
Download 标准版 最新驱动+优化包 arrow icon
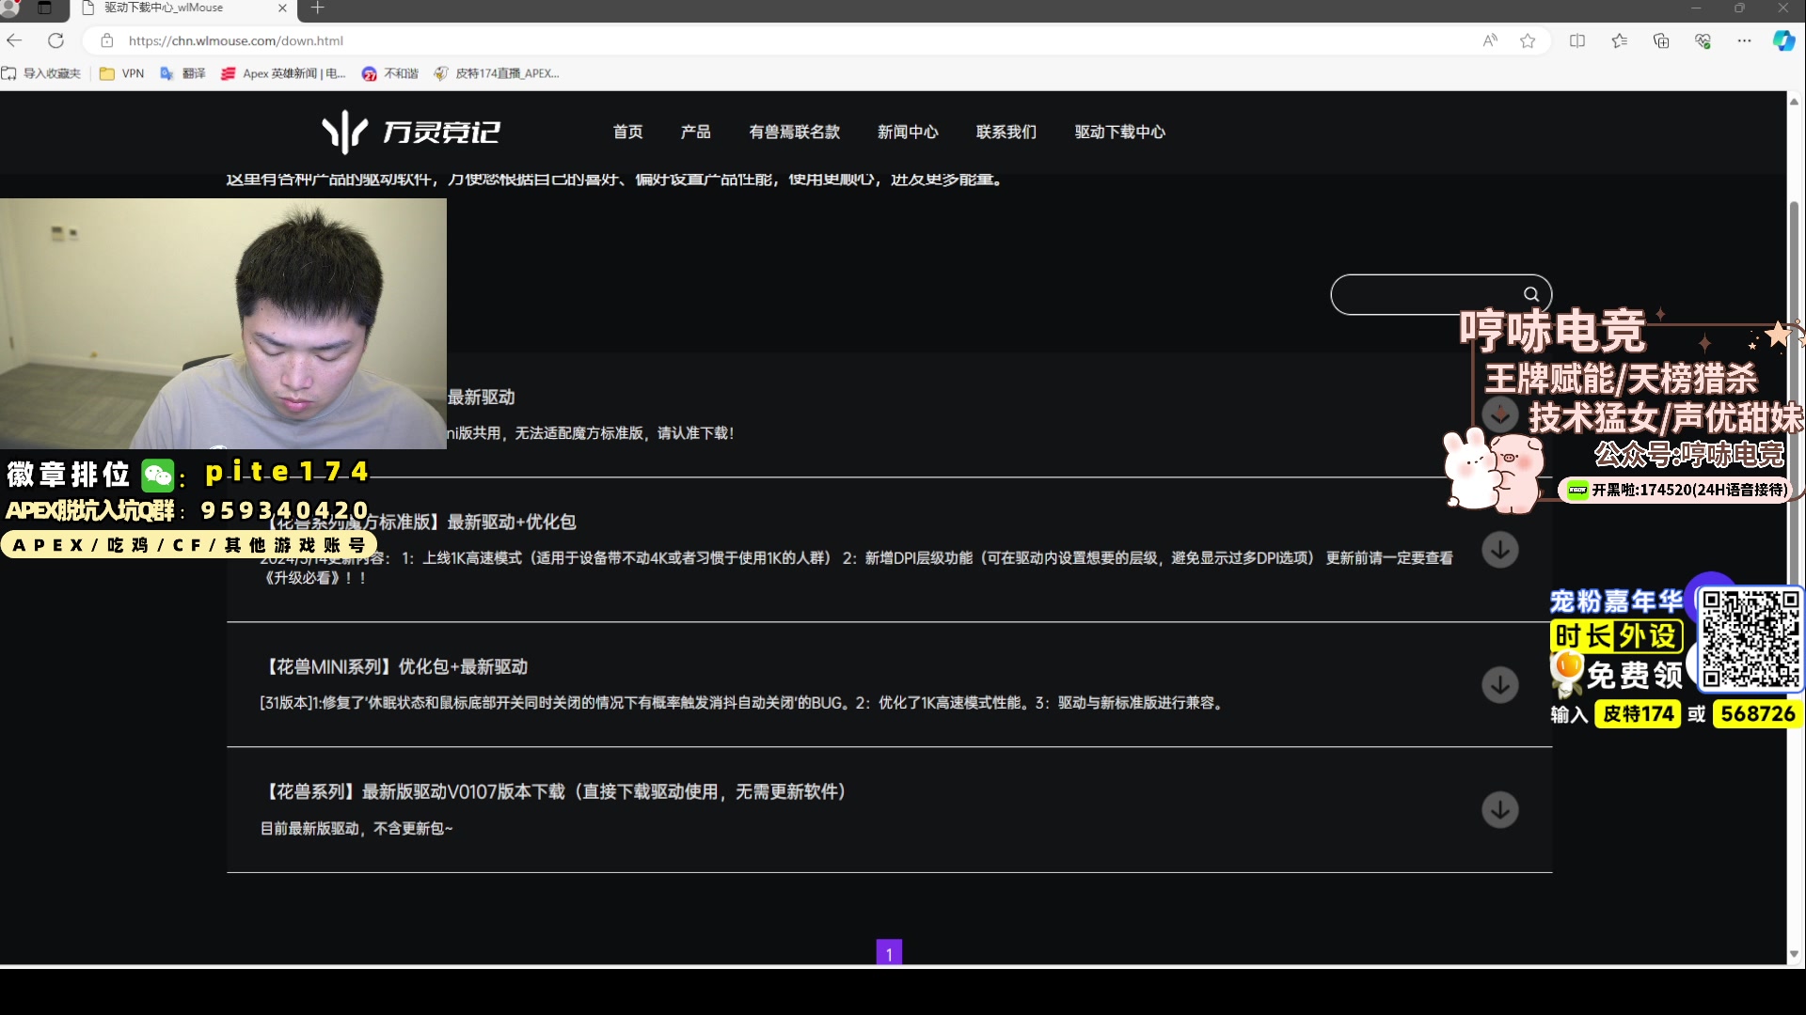click(x=1500, y=549)
